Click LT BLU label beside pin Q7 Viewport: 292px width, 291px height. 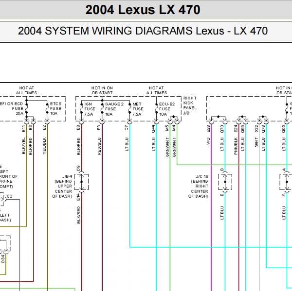pyautogui.click(x=127, y=144)
